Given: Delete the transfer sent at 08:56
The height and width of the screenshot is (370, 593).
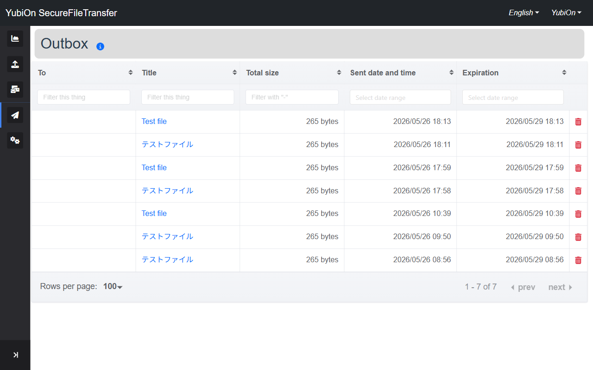Looking at the screenshot, I should coord(578,260).
